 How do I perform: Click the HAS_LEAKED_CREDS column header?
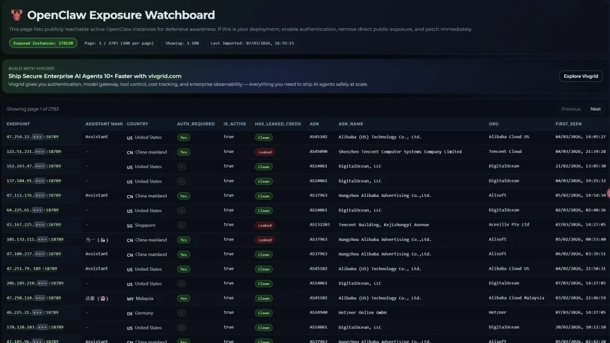(x=278, y=124)
